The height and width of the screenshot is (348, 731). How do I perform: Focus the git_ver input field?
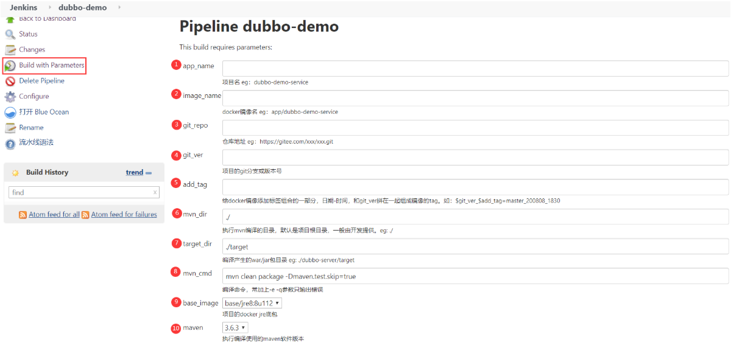pyautogui.click(x=475, y=157)
